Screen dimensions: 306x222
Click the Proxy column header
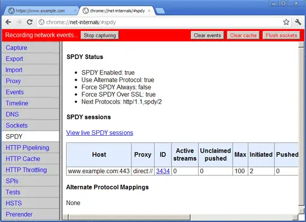(143, 155)
